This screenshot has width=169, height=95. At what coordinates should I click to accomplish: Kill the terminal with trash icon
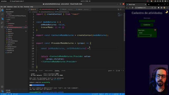tap(119, 71)
